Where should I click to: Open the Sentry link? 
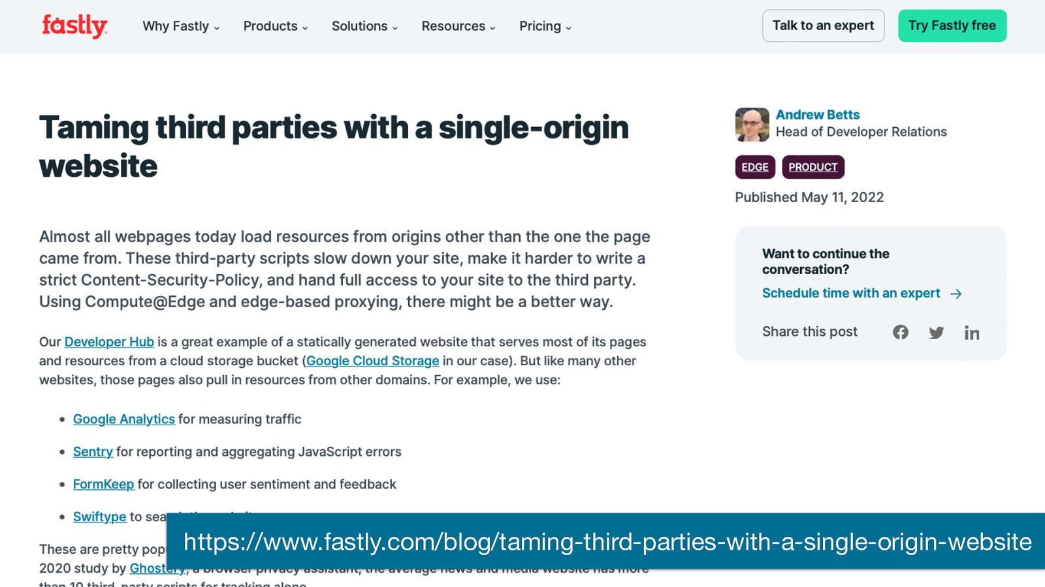click(93, 451)
